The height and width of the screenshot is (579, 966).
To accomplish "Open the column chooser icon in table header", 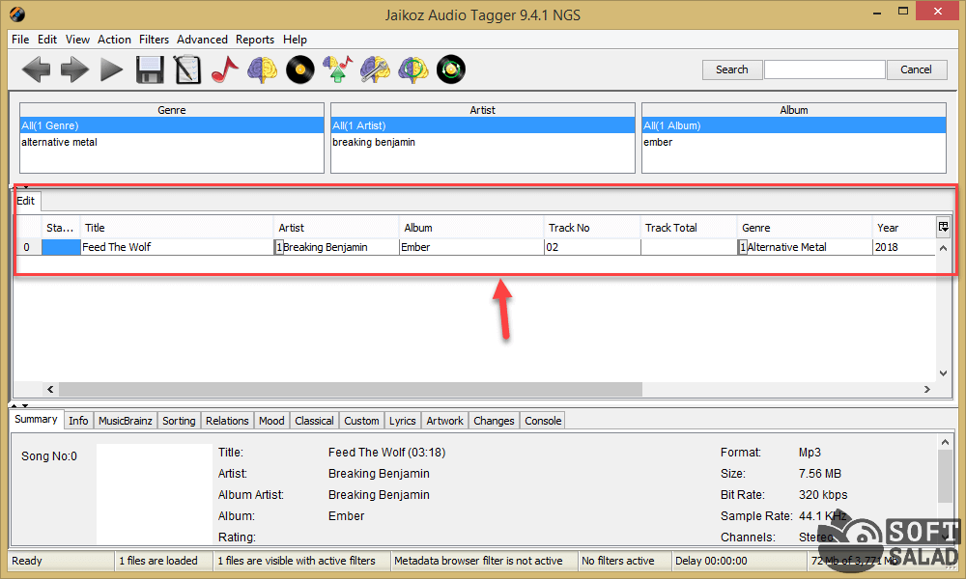I will (944, 227).
